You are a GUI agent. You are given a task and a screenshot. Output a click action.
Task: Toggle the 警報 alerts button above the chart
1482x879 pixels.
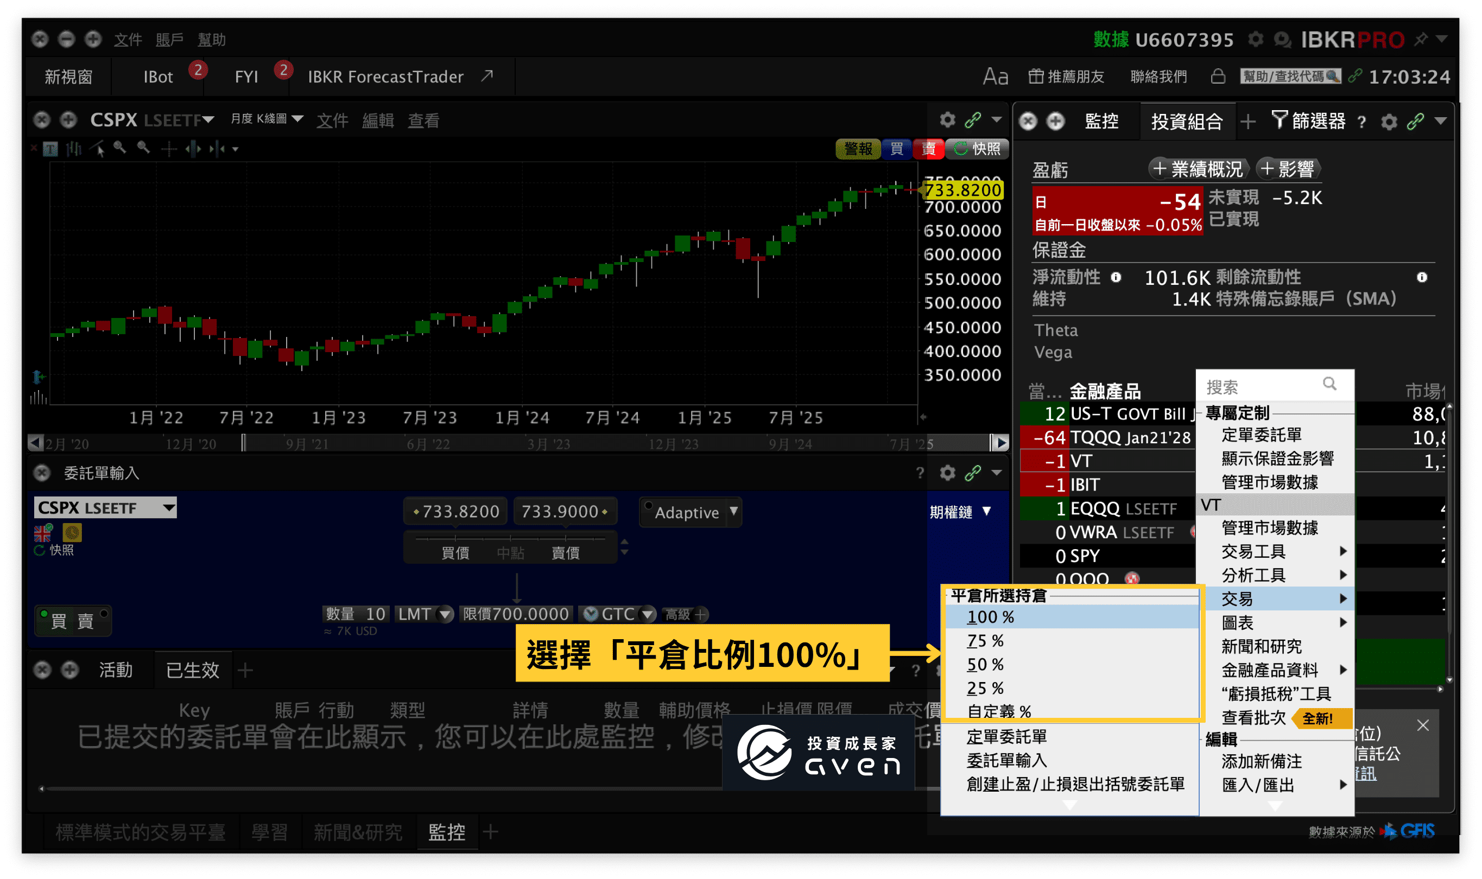[858, 149]
